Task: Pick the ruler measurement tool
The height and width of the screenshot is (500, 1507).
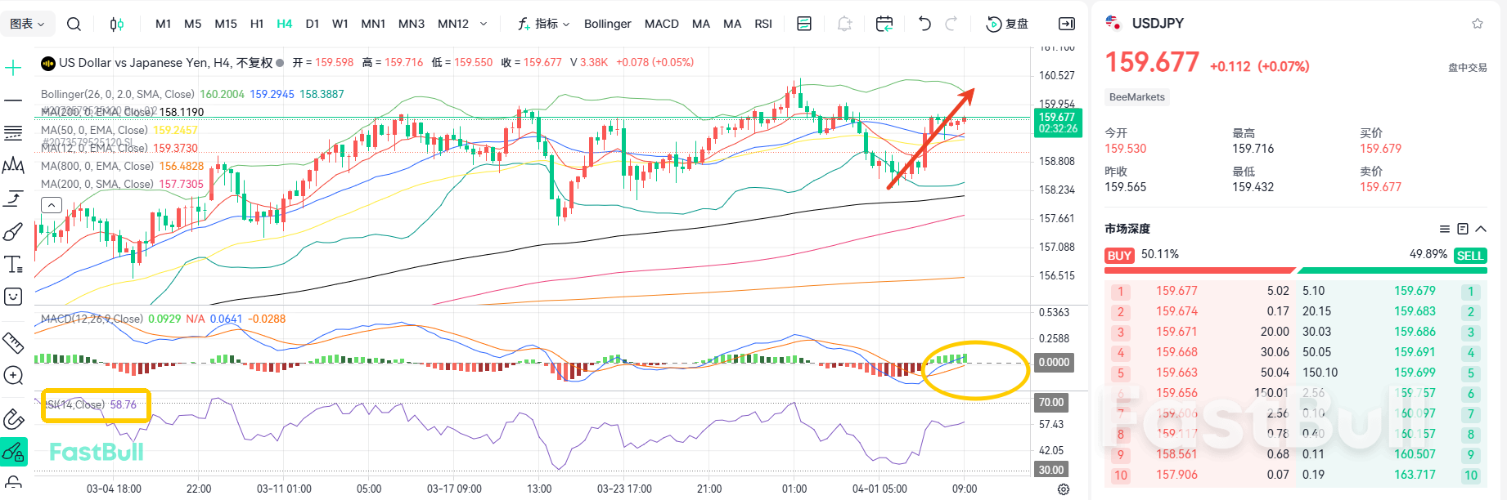Action: (13, 342)
